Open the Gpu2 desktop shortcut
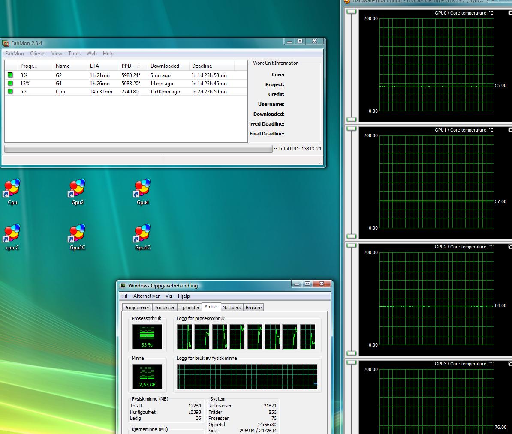Screen dimensions: 512x434 (x=77, y=192)
